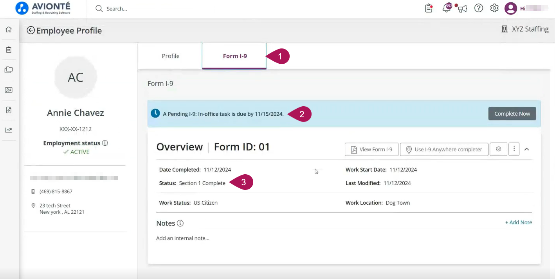Open the Home icon in left sidebar

(x=9, y=30)
